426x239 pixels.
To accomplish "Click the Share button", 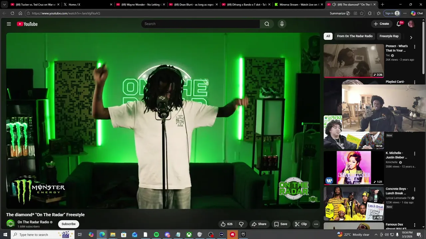I will point(259,224).
